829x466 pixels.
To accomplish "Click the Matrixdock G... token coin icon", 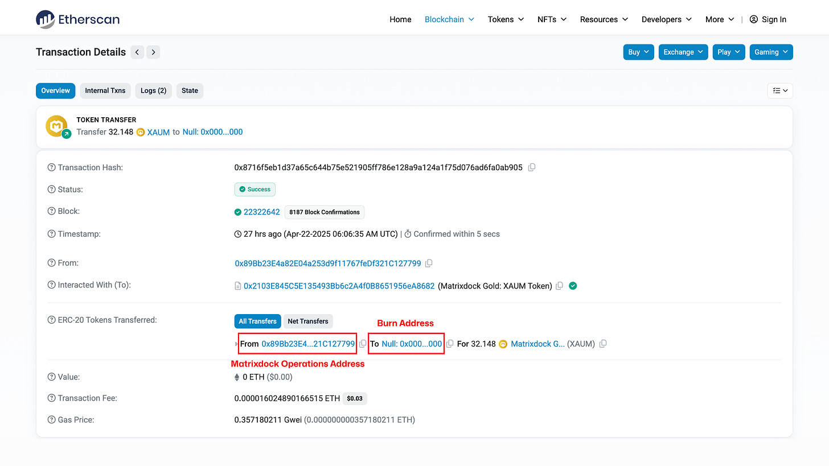I will [503, 344].
